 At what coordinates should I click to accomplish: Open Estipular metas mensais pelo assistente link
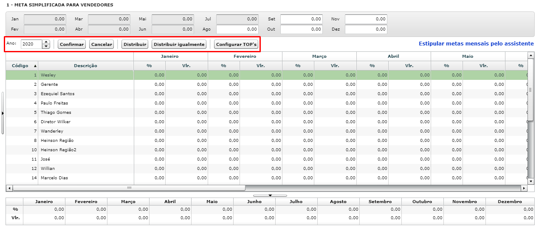click(x=476, y=44)
